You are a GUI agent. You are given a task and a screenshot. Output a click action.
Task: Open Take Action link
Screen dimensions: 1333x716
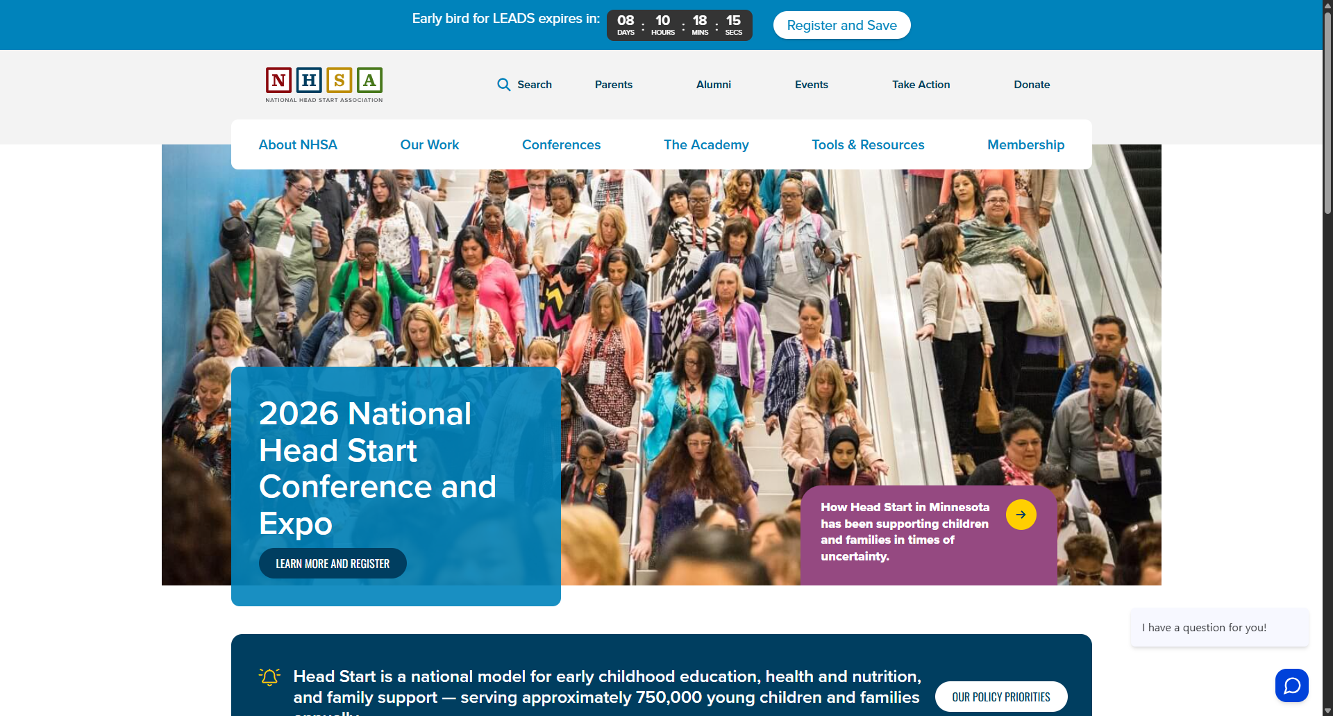click(x=921, y=85)
